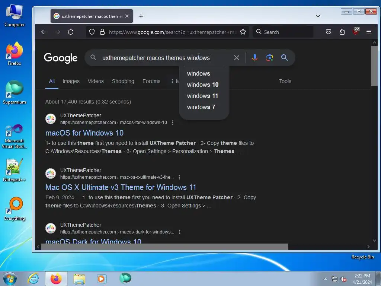Select the Microsoft Visual Studio desktop shortcut
Screen dimensions: 381x286
tap(15, 136)
